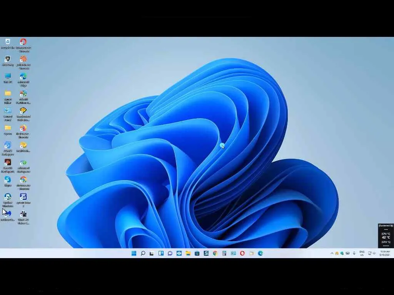The image size is (394, 295).
Task: Open the Windows Start menu on taskbar
Action: (x=134, y=254)
